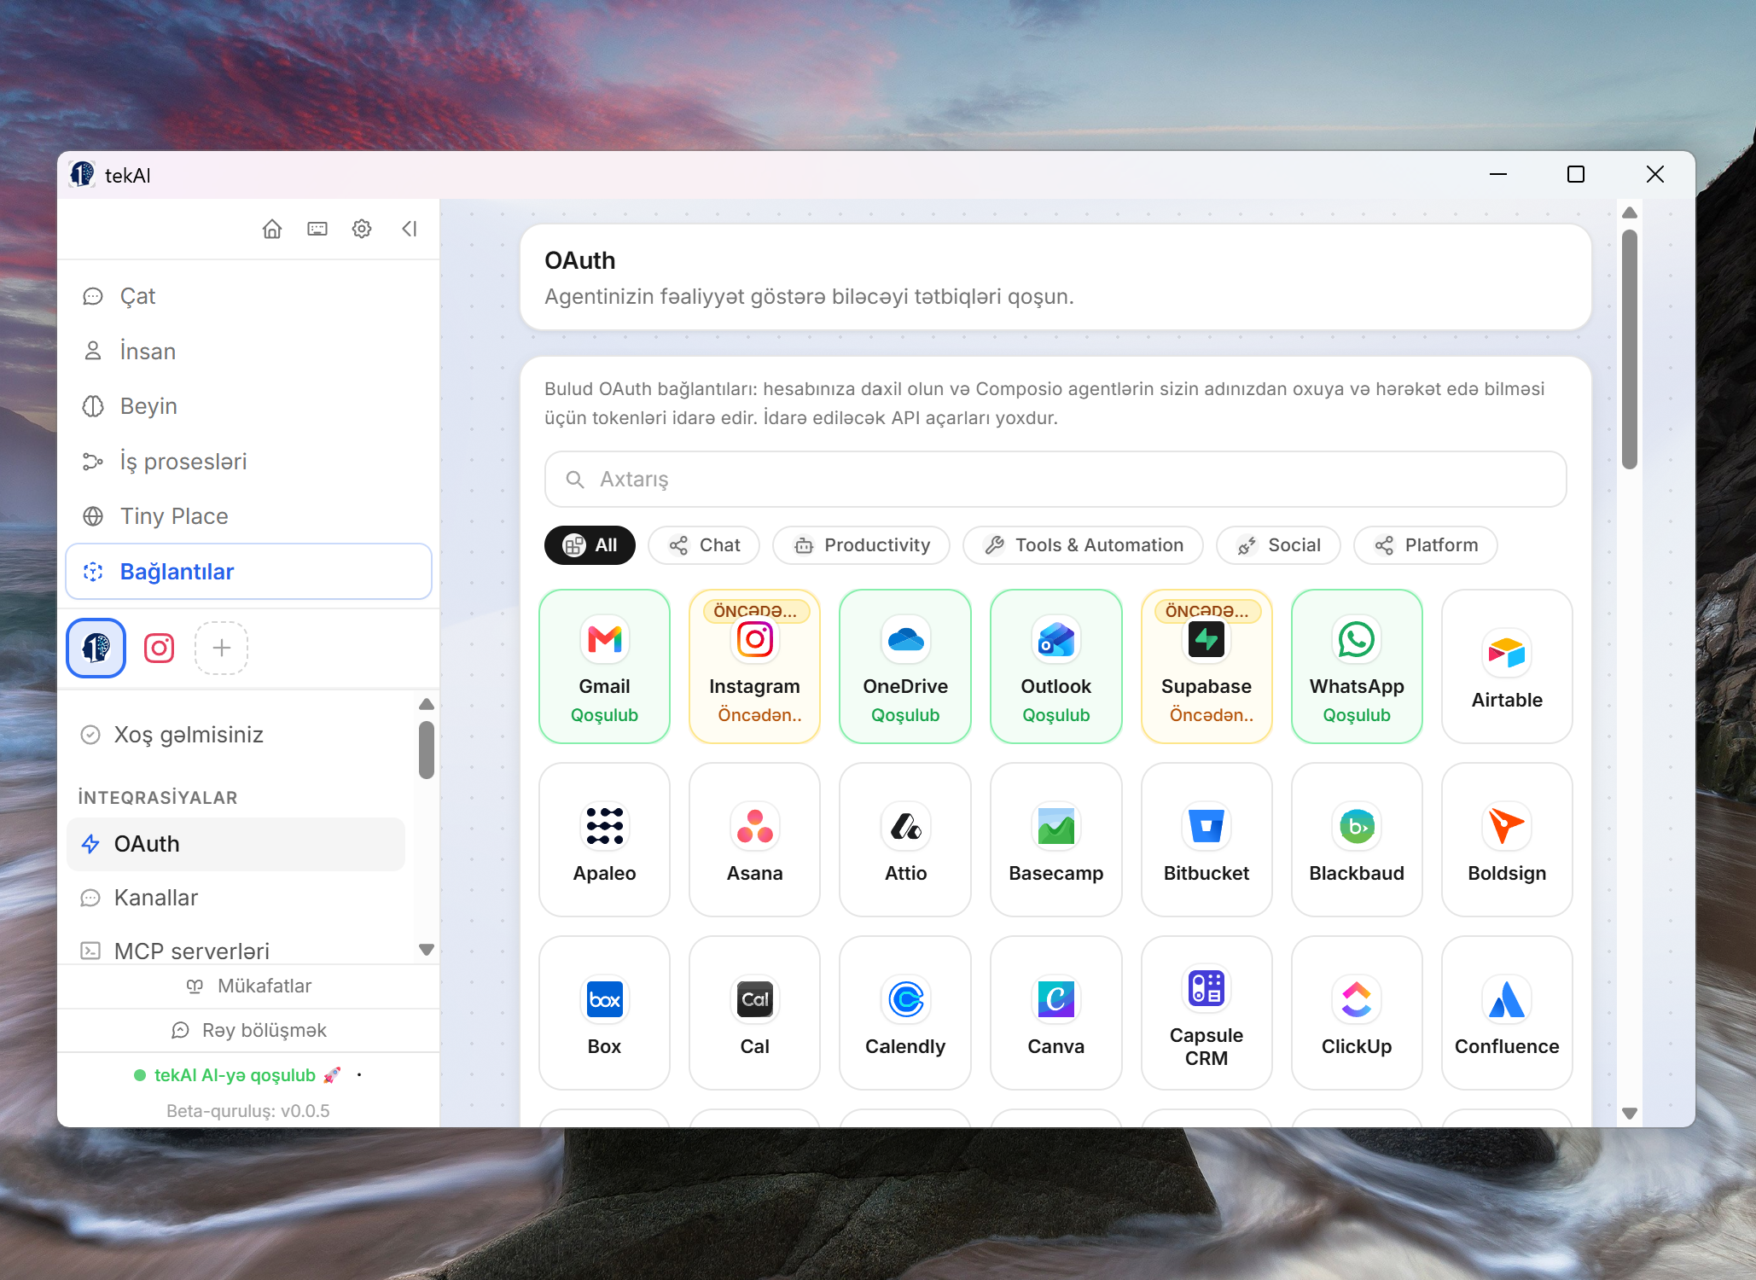Viewport: 1756px width, 1280px height.
Task: Open the Outlook integration card
Action: (x=1056, y=666)
